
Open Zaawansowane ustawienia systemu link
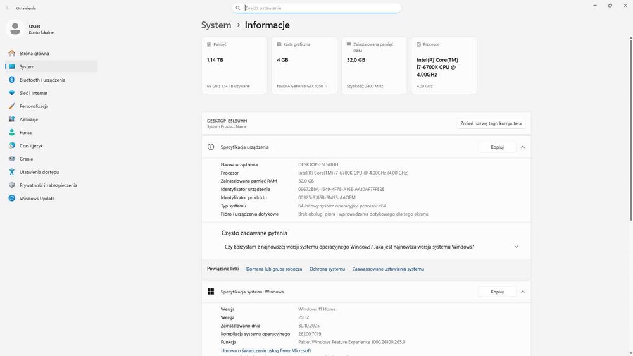click(388, 269)
